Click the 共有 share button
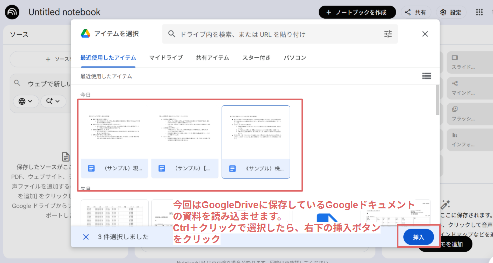 415,12
